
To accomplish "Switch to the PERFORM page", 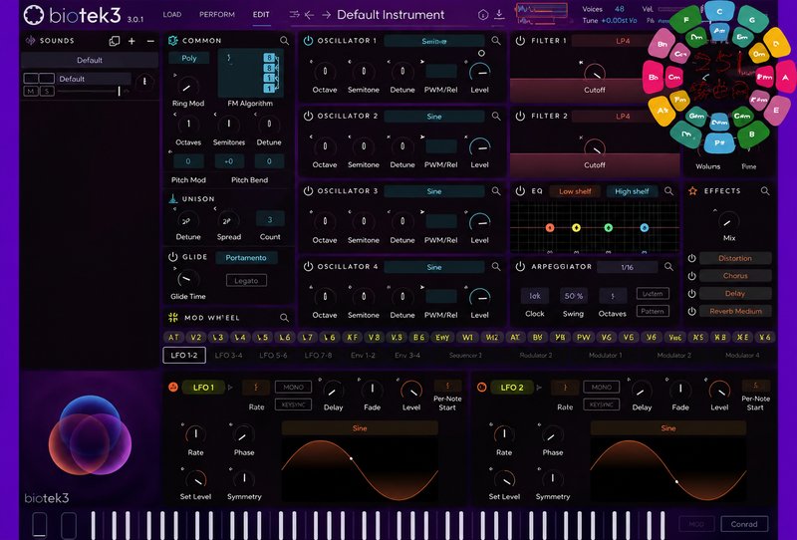I will tap(217, 15).
